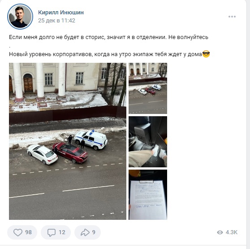
Task: Click the 4.3K views counter
Action: pyautogui.click(x=231, y=232)
